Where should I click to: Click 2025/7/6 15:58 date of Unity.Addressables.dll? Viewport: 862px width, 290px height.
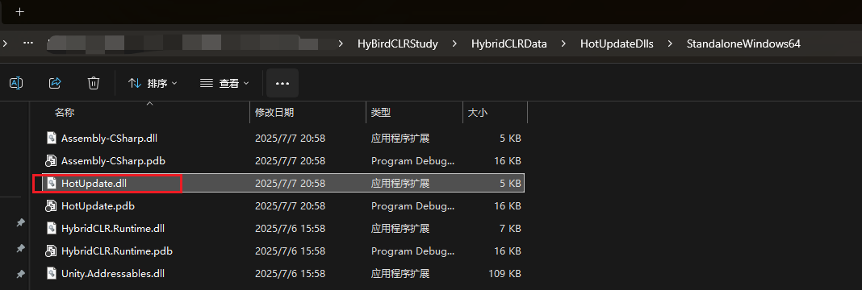[291, 273]
